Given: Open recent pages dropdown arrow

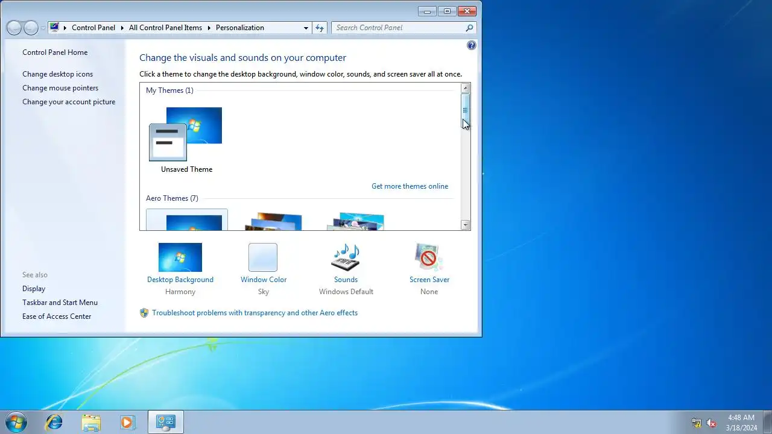Looking at the screenshot, I should click(x=43, y=28).
